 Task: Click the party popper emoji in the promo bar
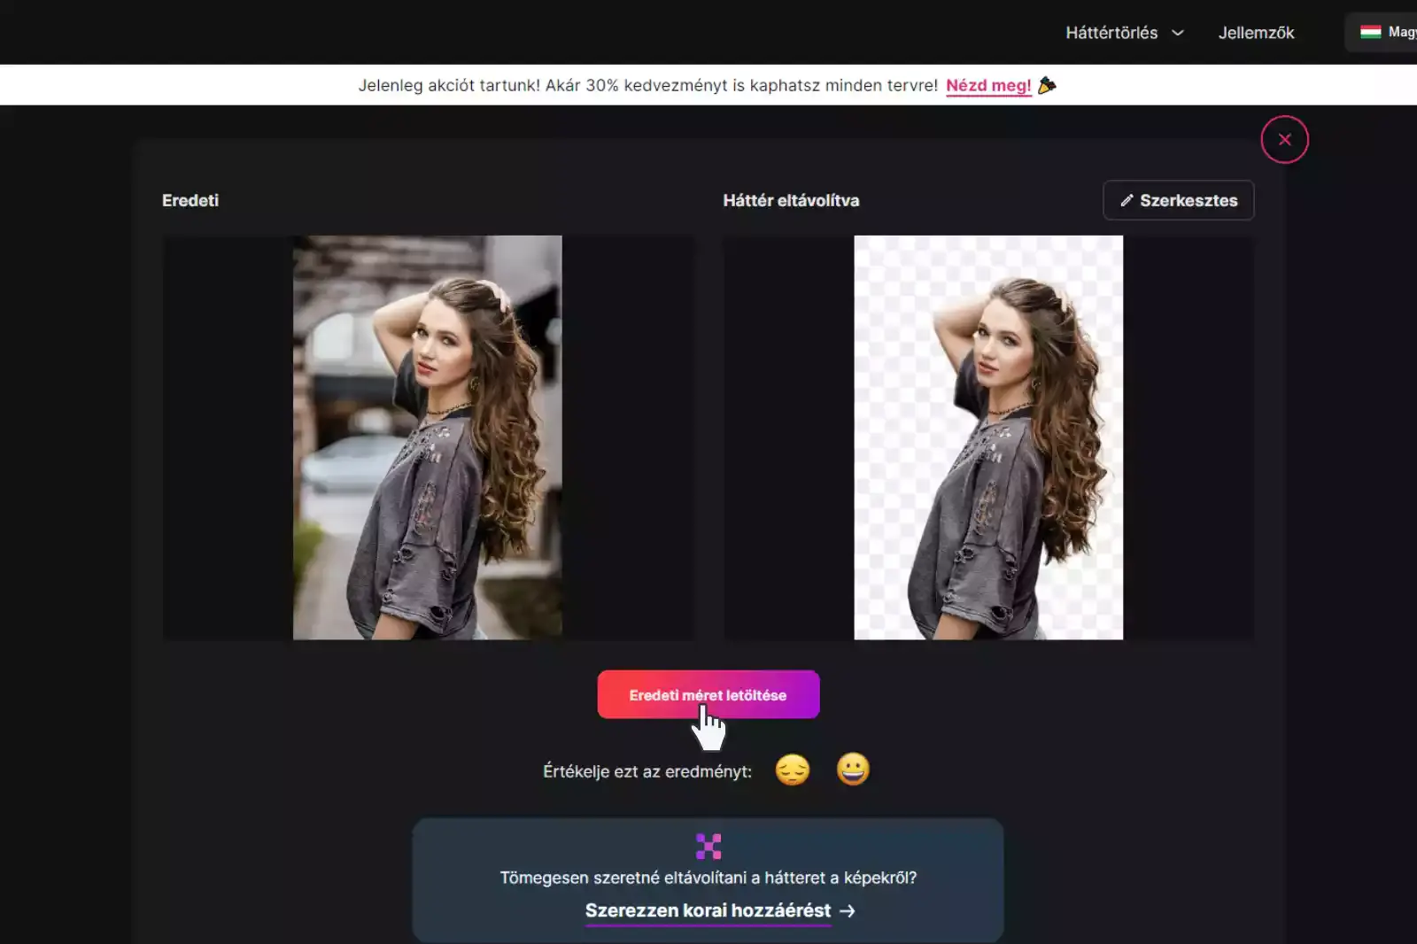point(1047,85)
